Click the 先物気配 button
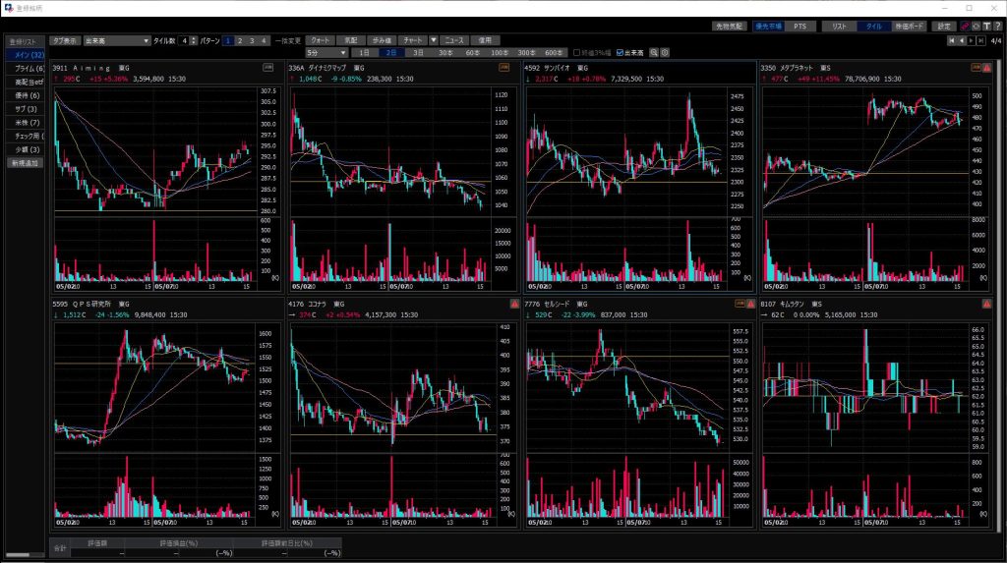1007x563 pixels. point(729,27)
